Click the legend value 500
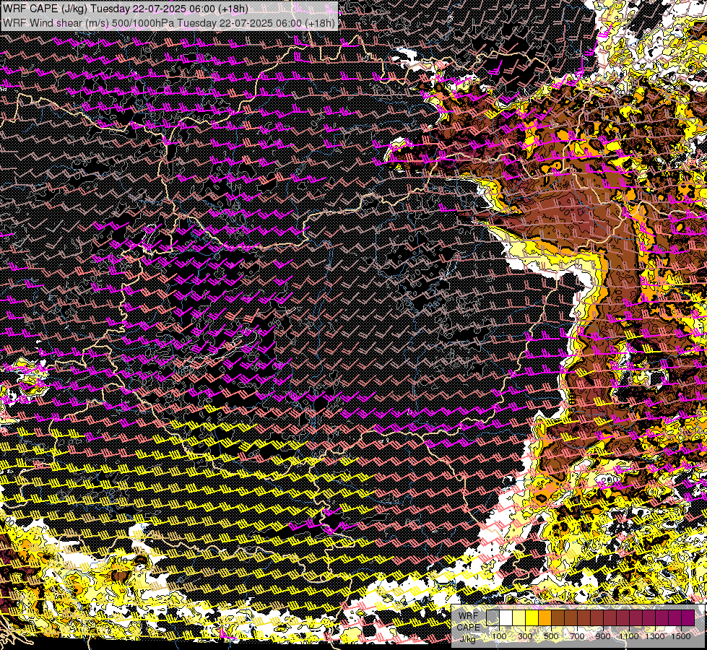This screenshot has height=650, width=707. pos(551,636)
